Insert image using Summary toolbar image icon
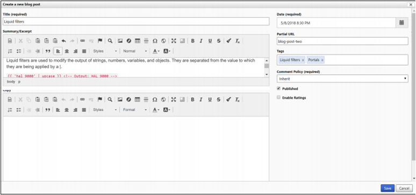The width and height of the screenshot is (416, 195). pyautogui.click(x=120, y=41)
